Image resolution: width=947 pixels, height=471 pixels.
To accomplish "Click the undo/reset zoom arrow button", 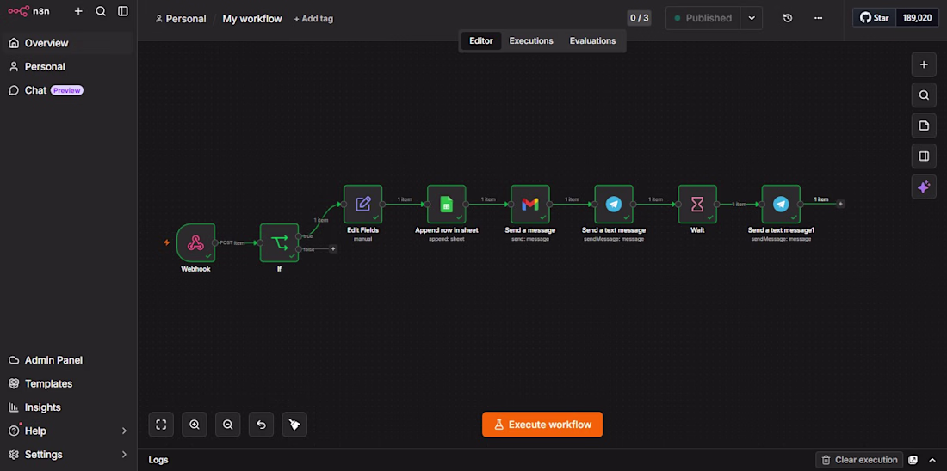I will [x=261, y=425].
